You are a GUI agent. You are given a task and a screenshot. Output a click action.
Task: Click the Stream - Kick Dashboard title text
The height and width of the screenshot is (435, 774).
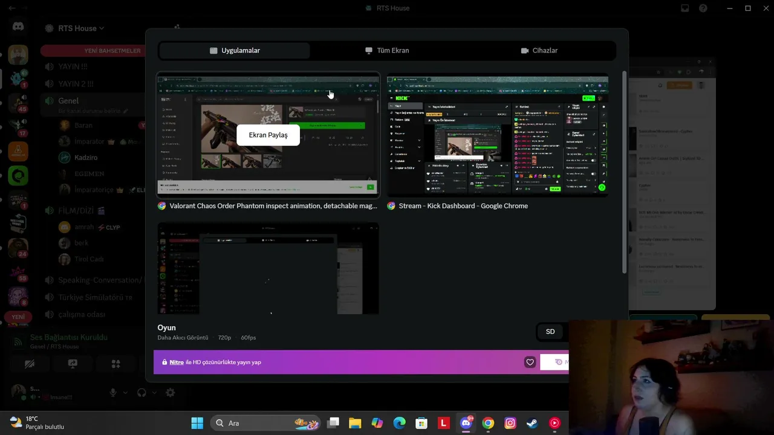coord(463,206)
